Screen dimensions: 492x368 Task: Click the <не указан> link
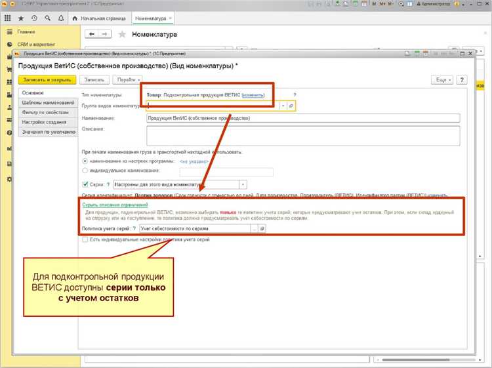point(194,161)
